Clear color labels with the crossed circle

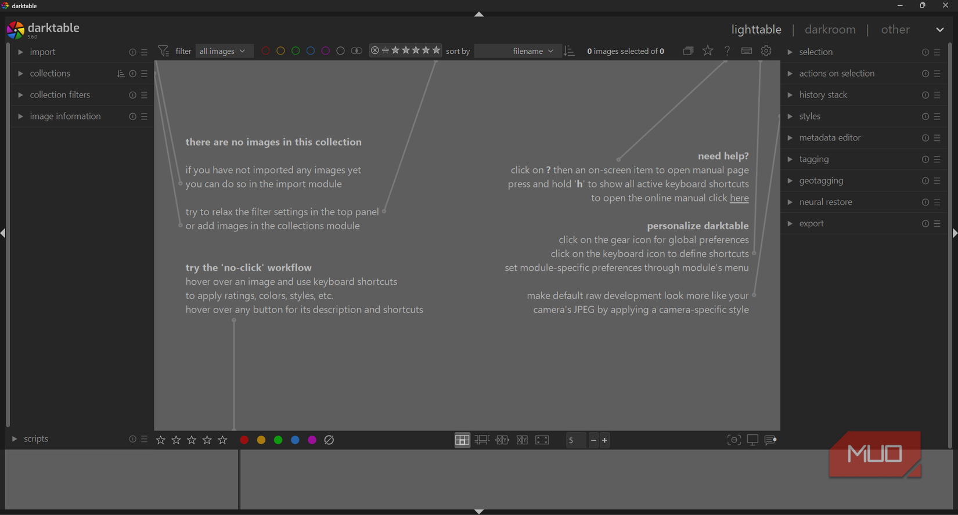tap(329, 440)
